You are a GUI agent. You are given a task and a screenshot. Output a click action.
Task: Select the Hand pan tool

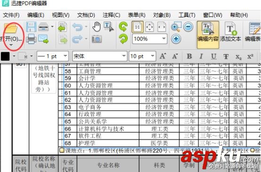(97, 27)
